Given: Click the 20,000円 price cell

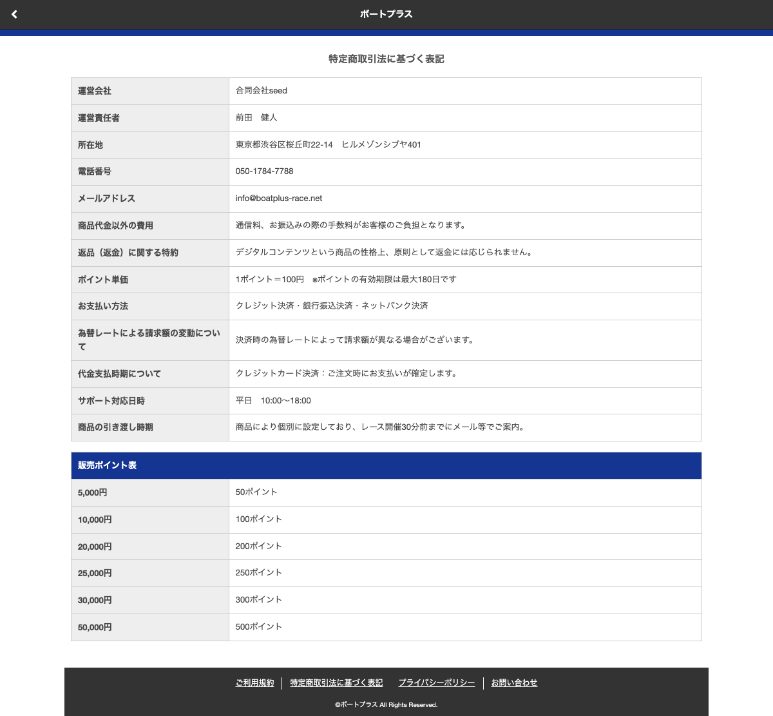Looking at the screenshot, I should point(150,547).
